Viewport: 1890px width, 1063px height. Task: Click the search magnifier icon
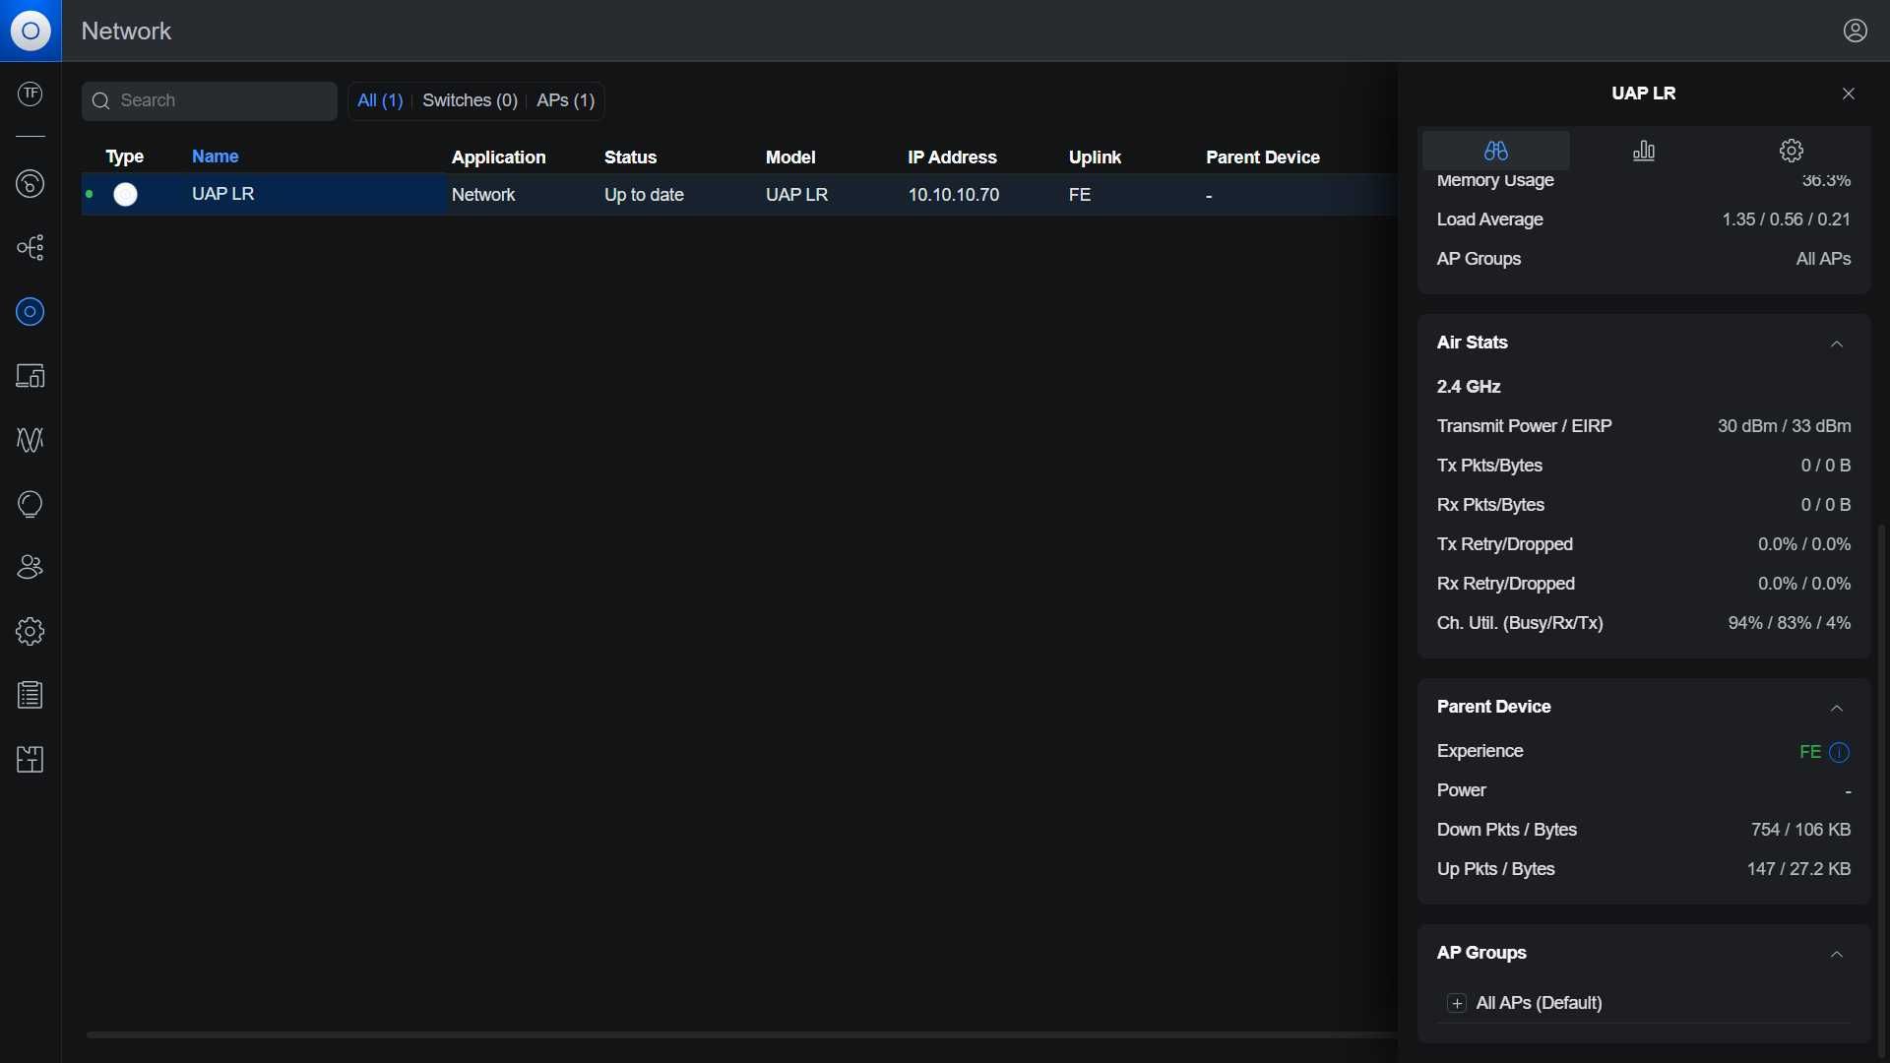(x=100, y=101)
